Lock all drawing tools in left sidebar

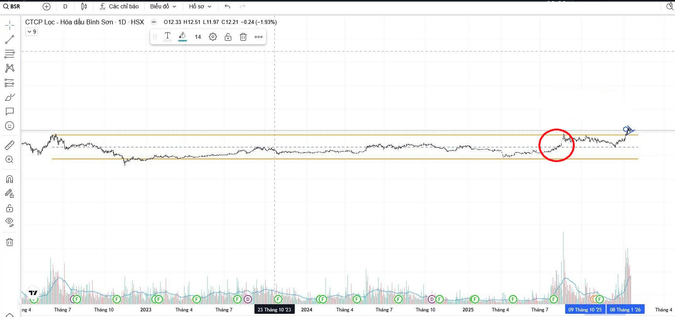[10, 208]
